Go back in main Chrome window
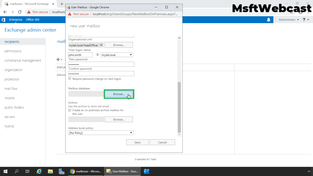 [x=5, y=12]
